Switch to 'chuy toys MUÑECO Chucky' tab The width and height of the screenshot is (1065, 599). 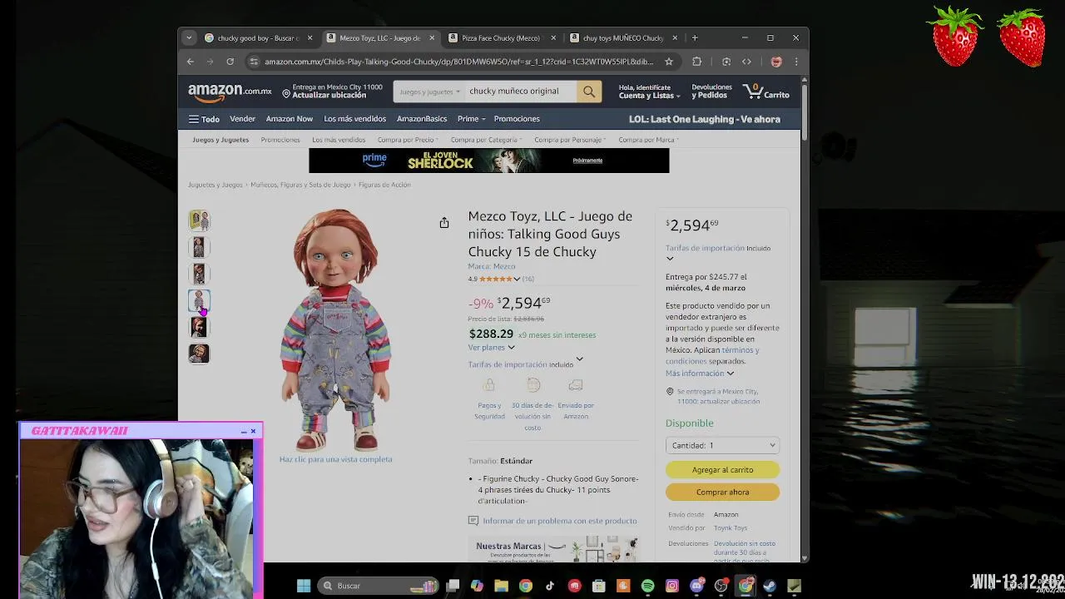[x=623, y=37]
